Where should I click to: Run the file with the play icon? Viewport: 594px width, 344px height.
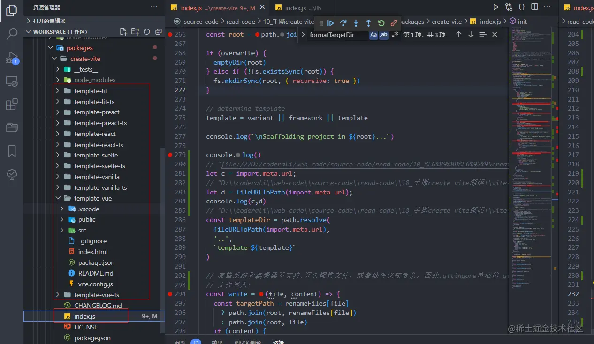coord(496,7)
